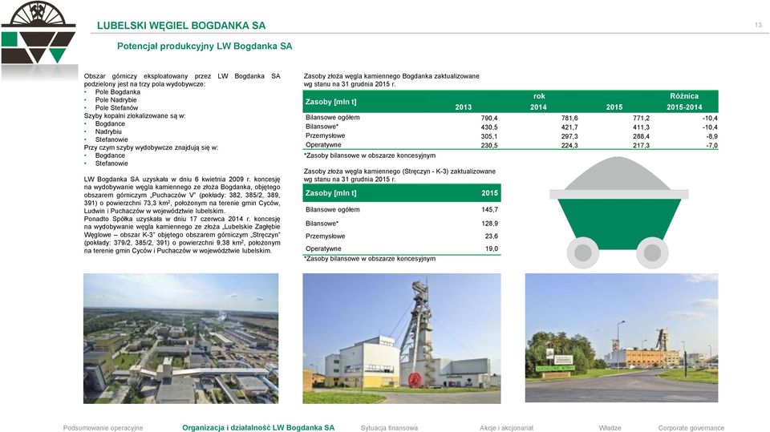Click the 2013 column header
Image resolution: width=770 pixels, height=432 pixels.
click(463, 107)
